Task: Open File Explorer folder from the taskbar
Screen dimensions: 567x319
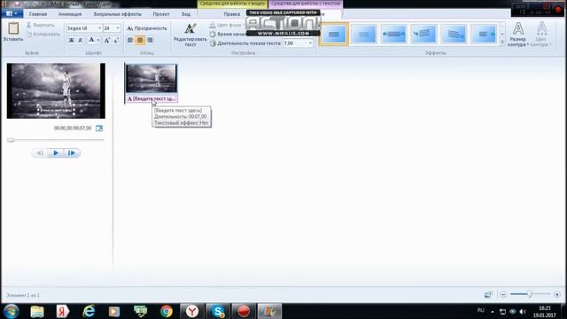Action: click(x=37, y=311)
